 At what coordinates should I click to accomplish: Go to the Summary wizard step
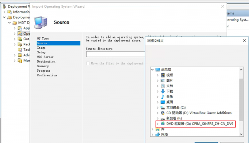coord(43,66)
